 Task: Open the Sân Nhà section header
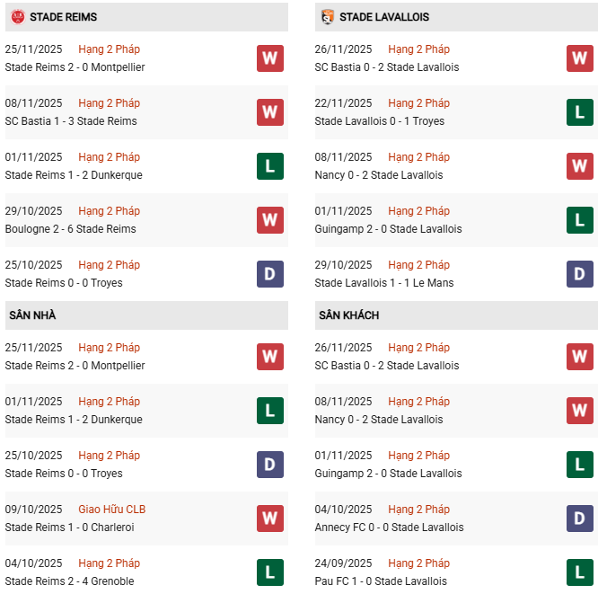click(32, 315)
